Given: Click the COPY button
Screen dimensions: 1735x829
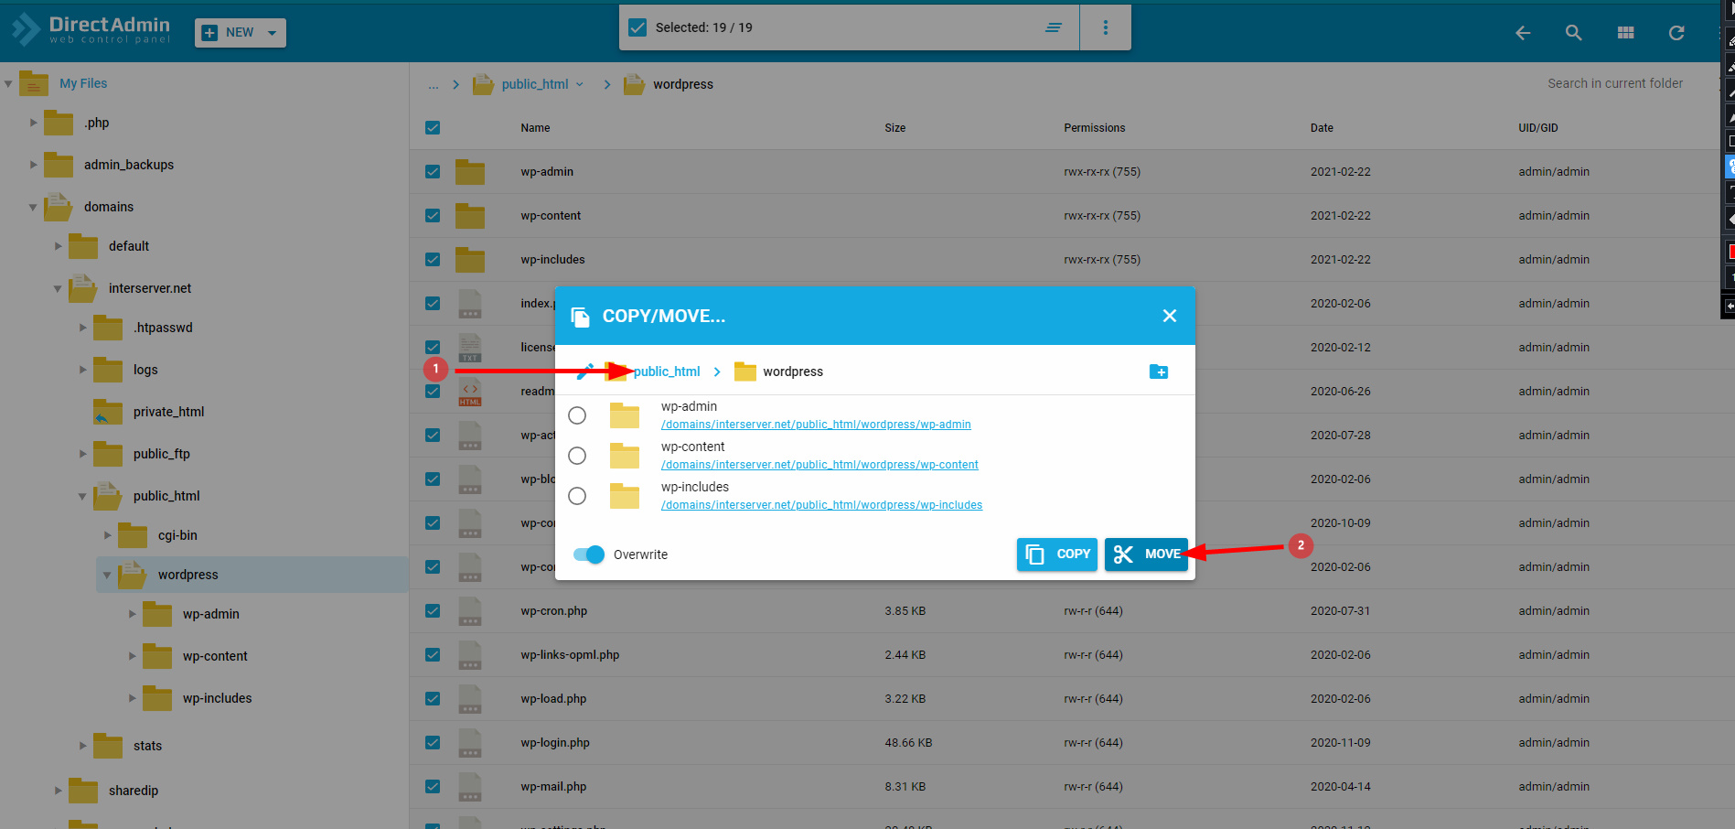Looking at the screenshot, I should tap(1057, 554).
